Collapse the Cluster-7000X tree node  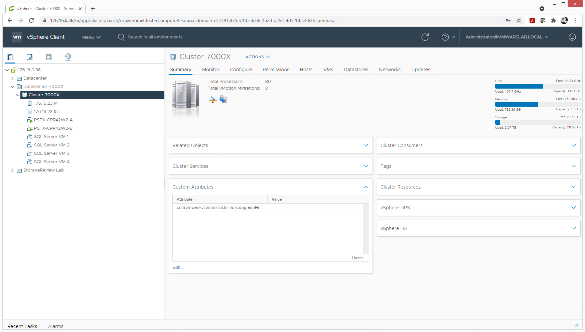point(18,95)
